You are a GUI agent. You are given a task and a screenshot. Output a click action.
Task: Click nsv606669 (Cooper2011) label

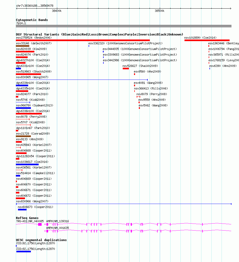(34, 179)
